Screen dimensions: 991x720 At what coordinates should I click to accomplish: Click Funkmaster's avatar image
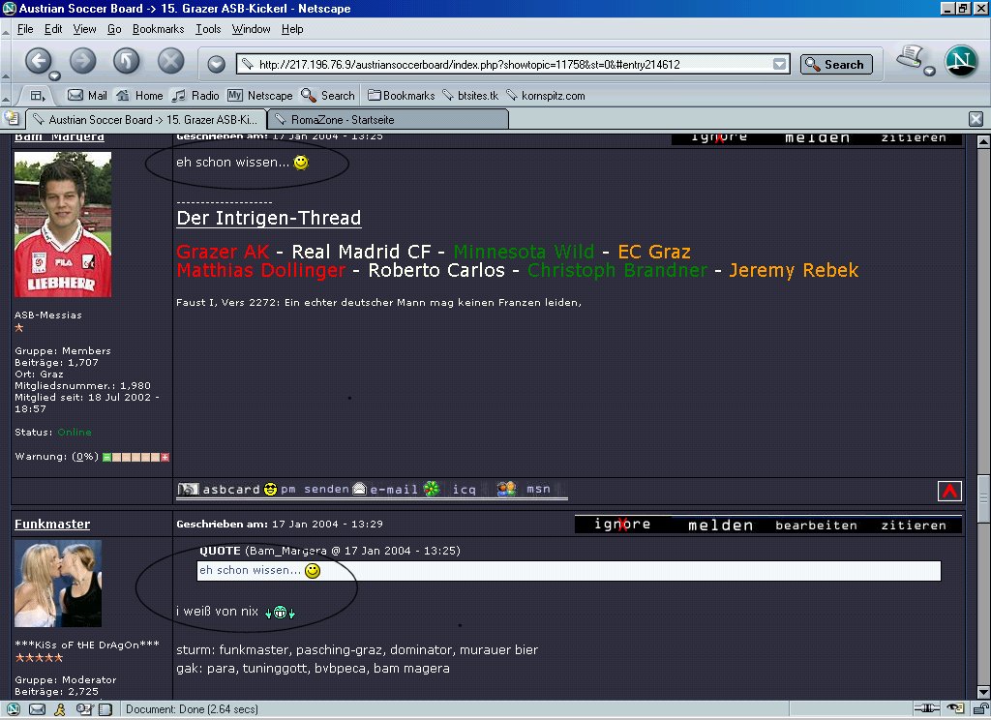pos(57,584)
